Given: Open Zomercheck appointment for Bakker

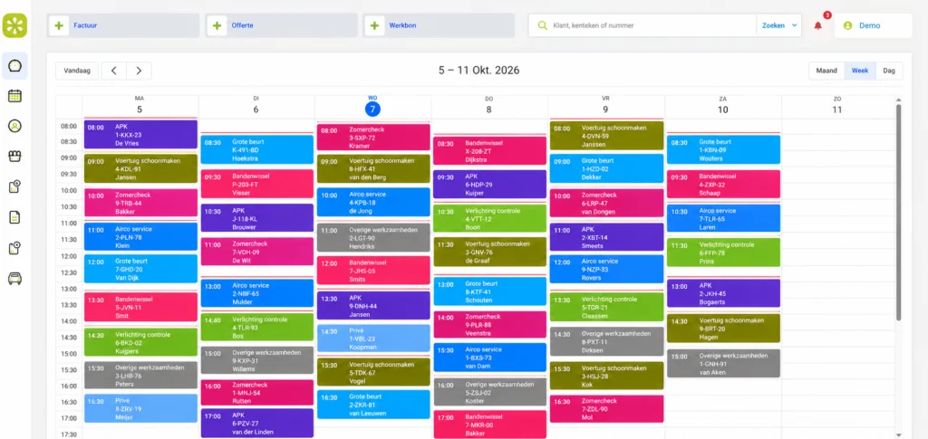Looking at the screenshot, I should [140, 204].
